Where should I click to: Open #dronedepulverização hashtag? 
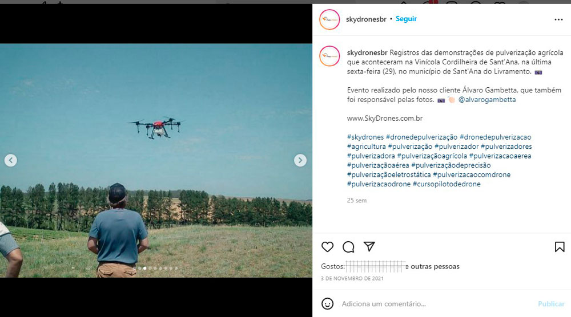[422, 137]
